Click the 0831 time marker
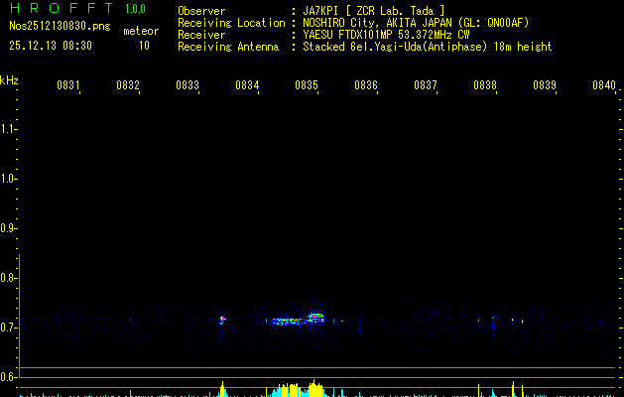The height and width of the screenshot is (397, 624). [67, 86]
